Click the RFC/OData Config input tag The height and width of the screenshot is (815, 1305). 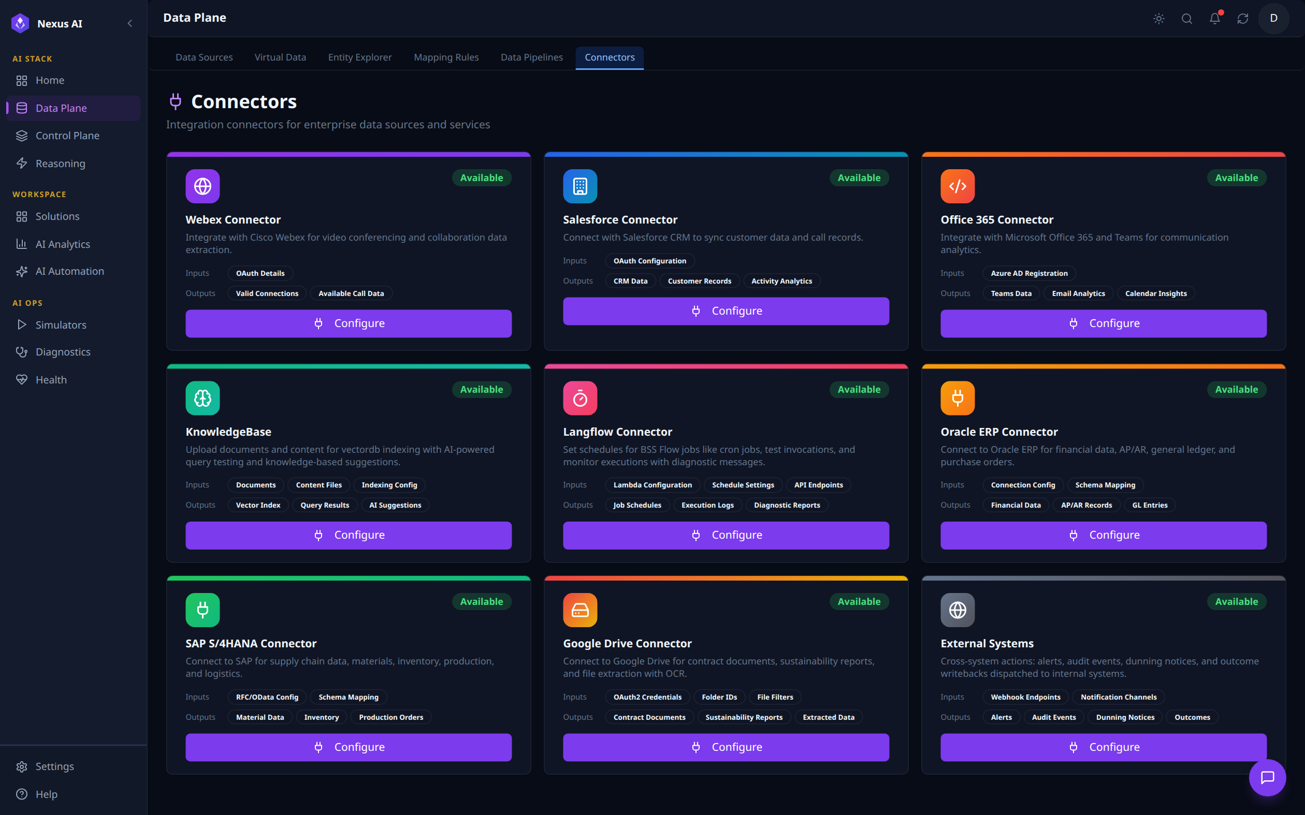[x=267, y=697]
